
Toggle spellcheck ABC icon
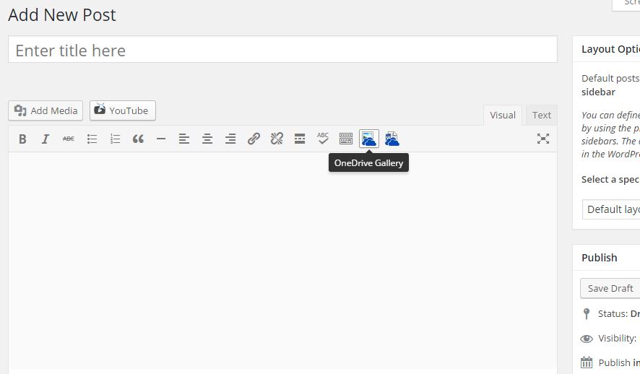323,139
